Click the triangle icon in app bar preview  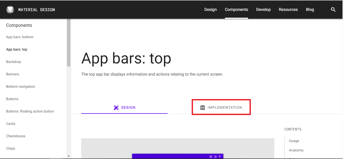220,157
